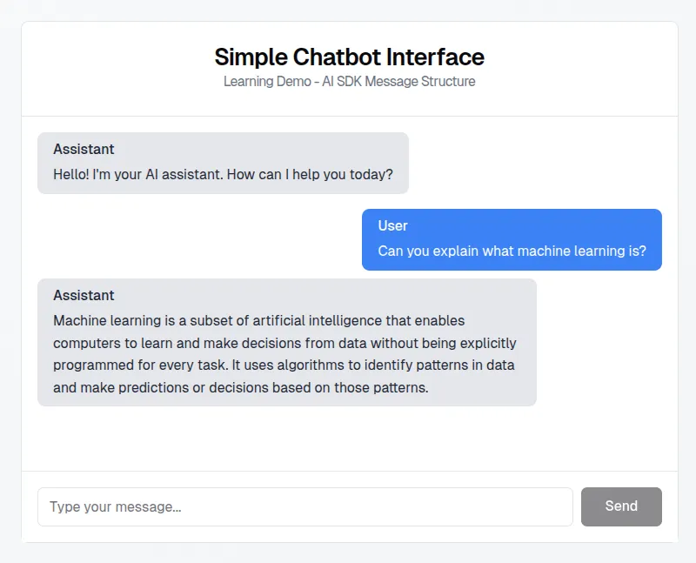Click the line starting 'computers to learn and make'

(284, 343)
